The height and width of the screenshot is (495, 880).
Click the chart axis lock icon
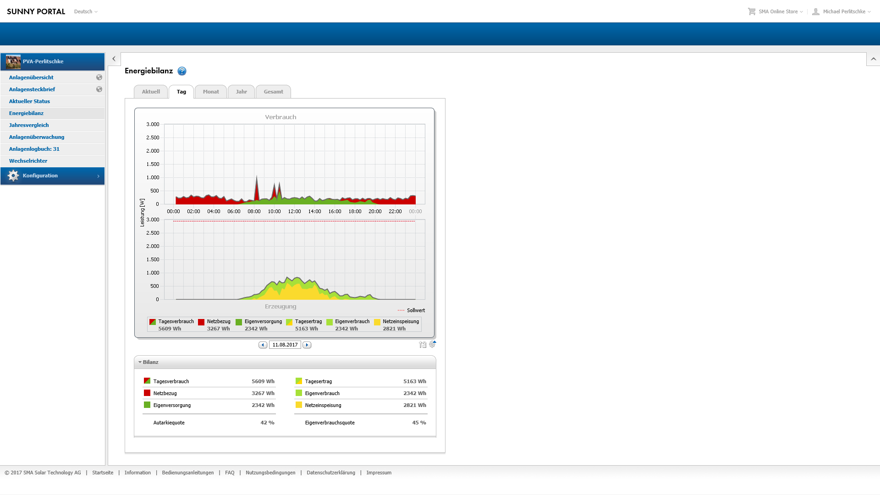[423, 345]
